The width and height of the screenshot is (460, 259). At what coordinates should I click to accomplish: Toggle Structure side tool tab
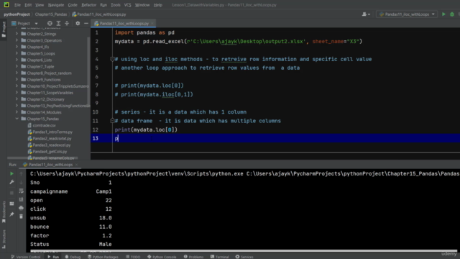click(x=4, y=240)
